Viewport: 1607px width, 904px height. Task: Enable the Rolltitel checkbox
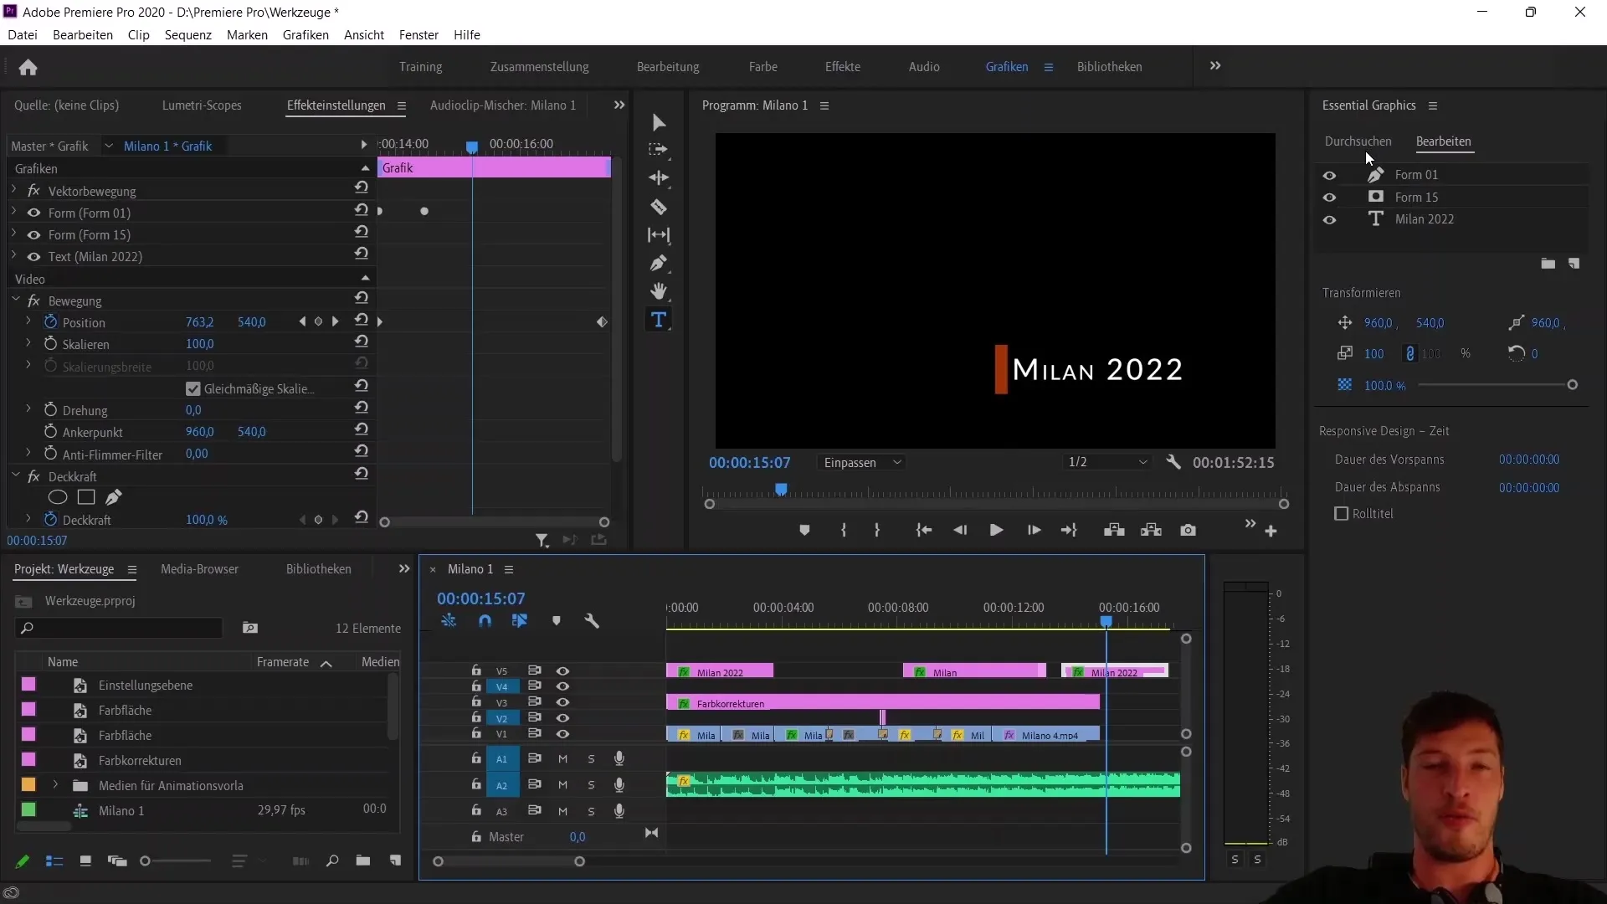coord(1341,513)
